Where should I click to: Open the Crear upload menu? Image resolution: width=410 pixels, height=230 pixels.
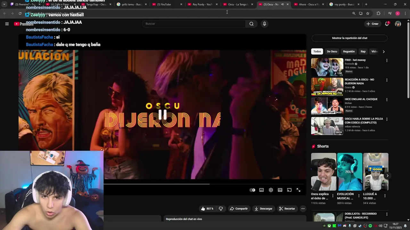pyautogui.click(x=373, y=24)
